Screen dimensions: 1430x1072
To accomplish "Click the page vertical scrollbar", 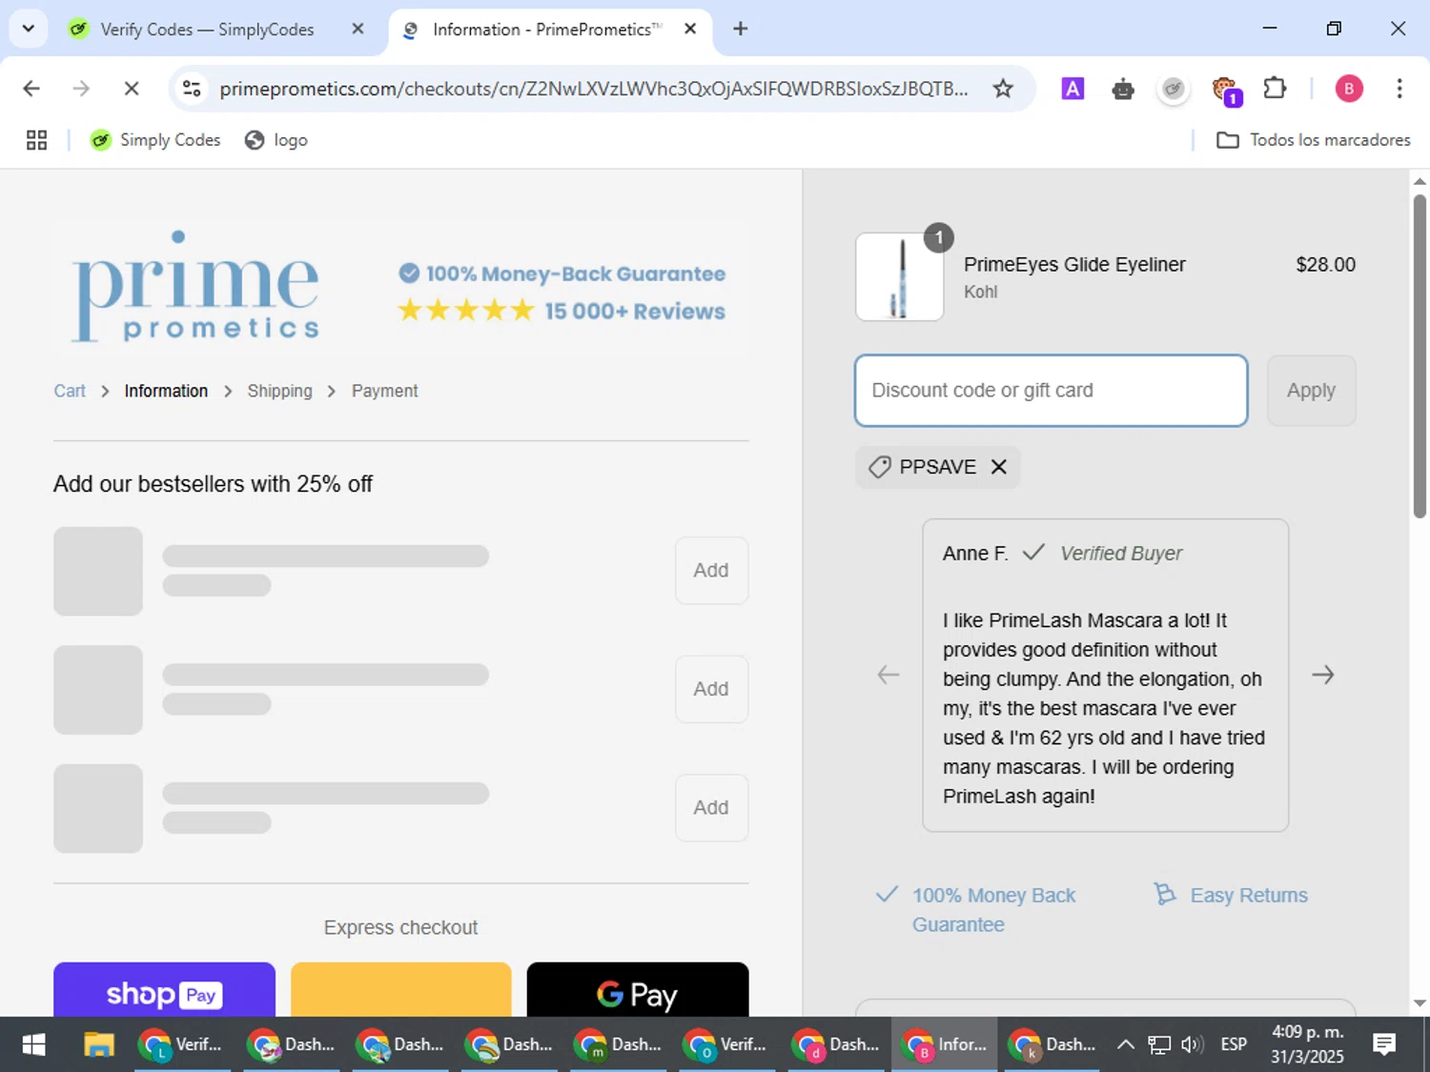I will 1420,356.
